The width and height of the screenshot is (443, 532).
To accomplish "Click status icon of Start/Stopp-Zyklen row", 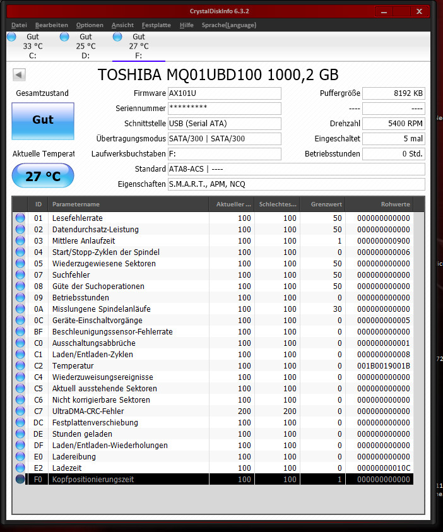I will [x=20, y=252].
